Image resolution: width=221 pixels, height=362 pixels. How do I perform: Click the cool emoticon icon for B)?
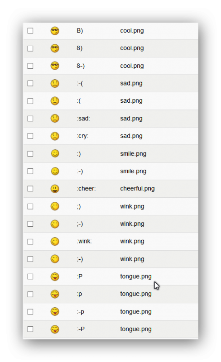pos(55,31)
